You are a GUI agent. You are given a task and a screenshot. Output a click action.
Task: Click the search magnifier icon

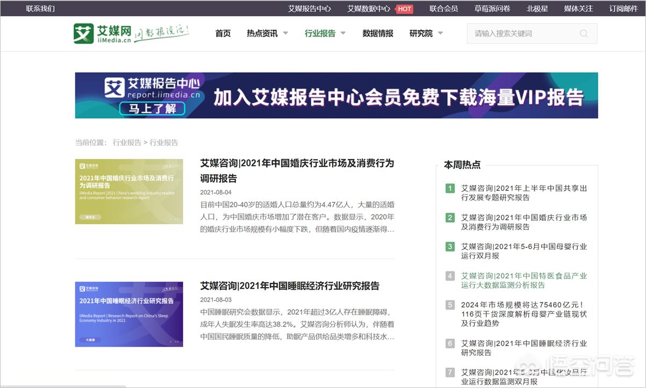tap(584, 33)
